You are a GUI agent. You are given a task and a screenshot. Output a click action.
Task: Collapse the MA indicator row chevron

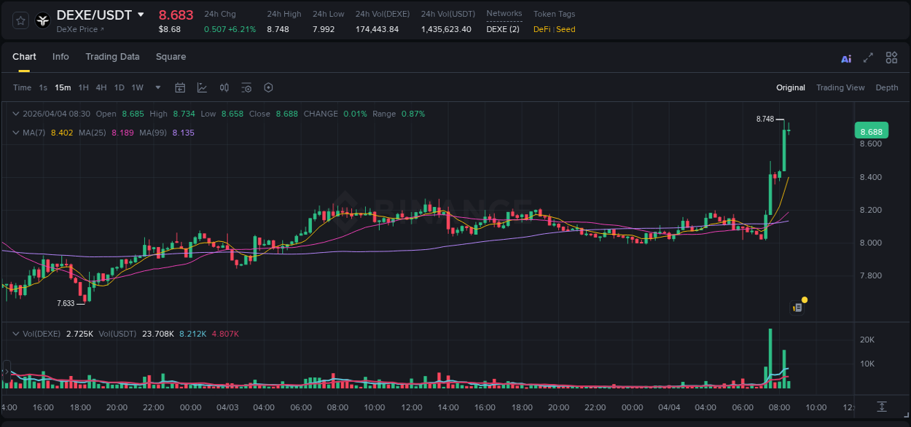(16, 133)
